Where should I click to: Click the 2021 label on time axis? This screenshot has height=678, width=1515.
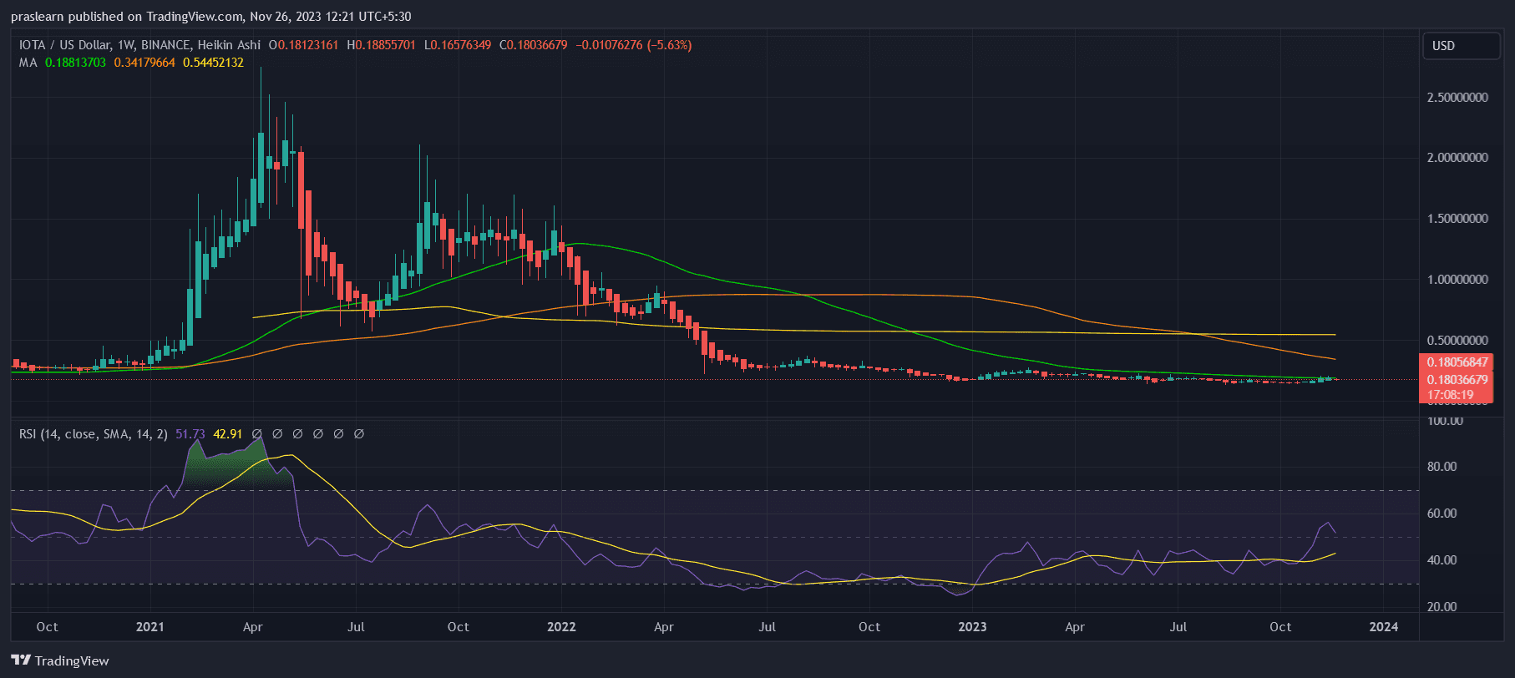150,627
